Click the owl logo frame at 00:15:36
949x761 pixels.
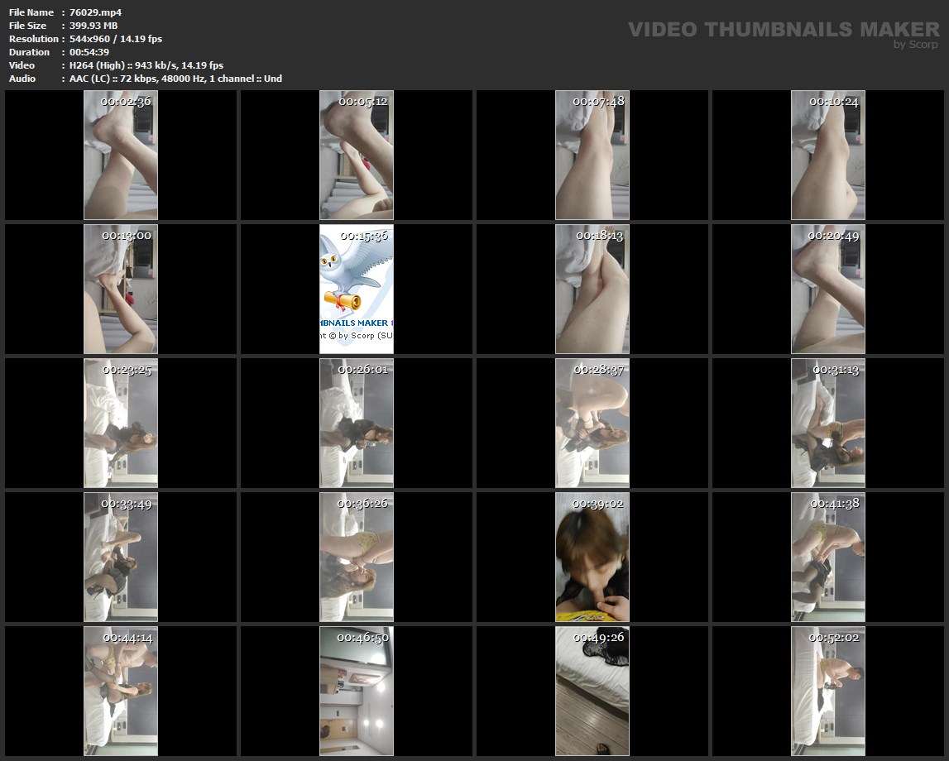(x=357, y=289)
